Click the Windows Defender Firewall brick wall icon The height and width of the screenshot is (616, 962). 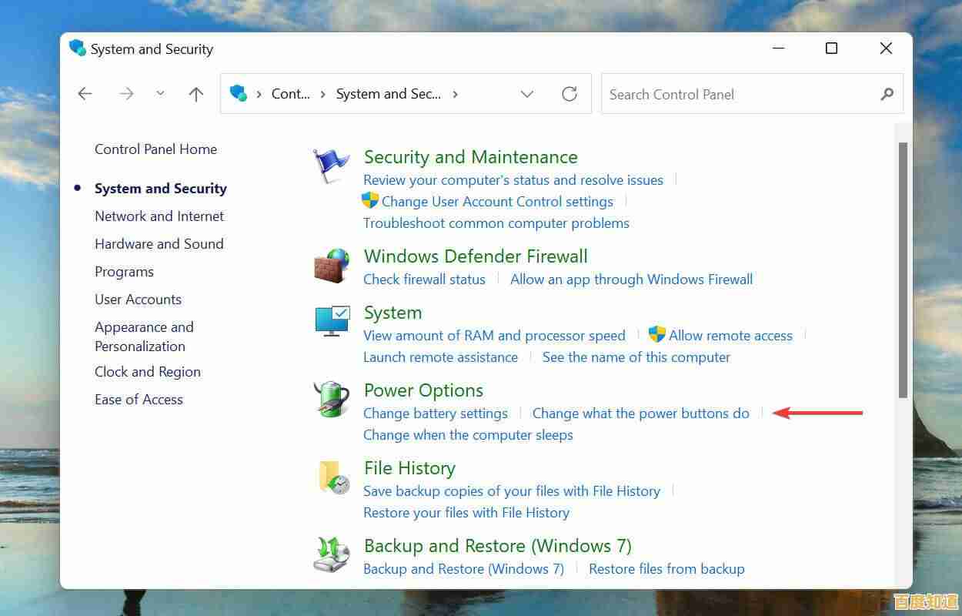331,265
